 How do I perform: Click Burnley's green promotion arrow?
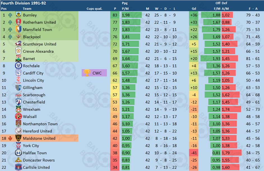10,15
